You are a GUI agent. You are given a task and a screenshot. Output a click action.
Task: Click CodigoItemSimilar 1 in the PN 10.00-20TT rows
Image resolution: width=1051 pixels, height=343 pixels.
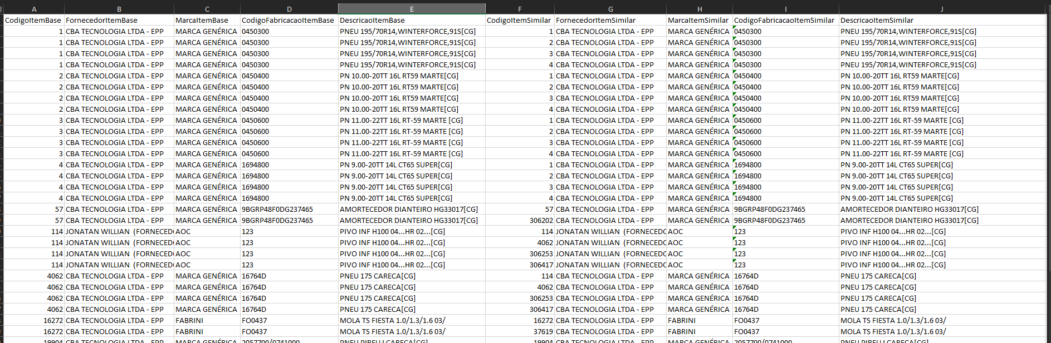pos(520,76)
